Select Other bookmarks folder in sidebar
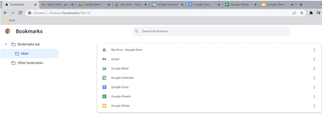 coord(30,63)
